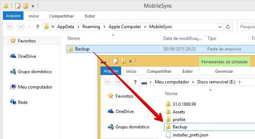Viewport: 255px width, 139px height.
Task: Click the Properties icon in MobileSync title bar
Action: point(18,6)
